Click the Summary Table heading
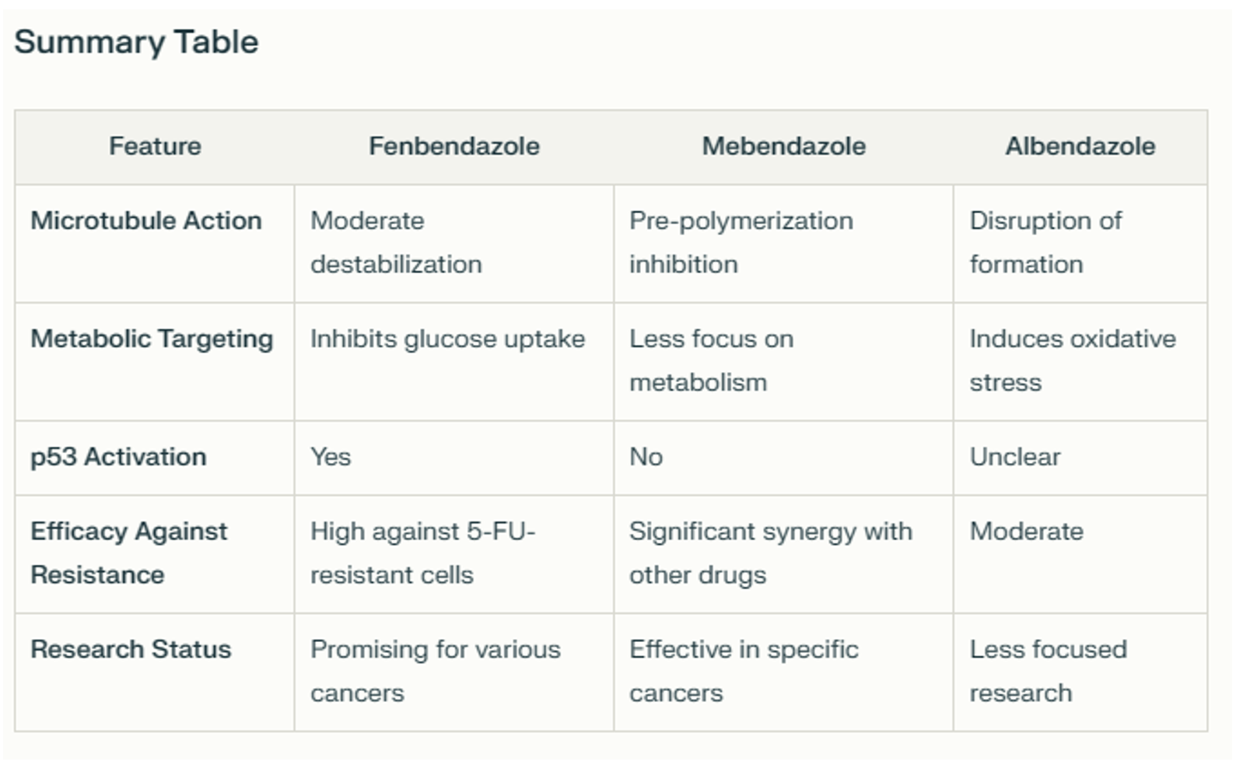This screenshot has width=1243, height=772. pyautogui.click(x=136, y=42)
